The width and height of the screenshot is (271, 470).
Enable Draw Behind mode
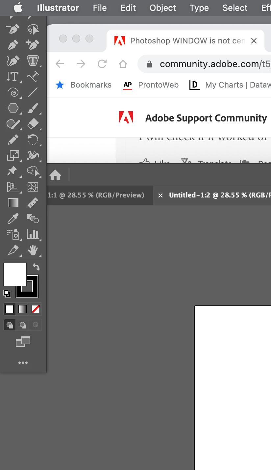pos(23,325)
